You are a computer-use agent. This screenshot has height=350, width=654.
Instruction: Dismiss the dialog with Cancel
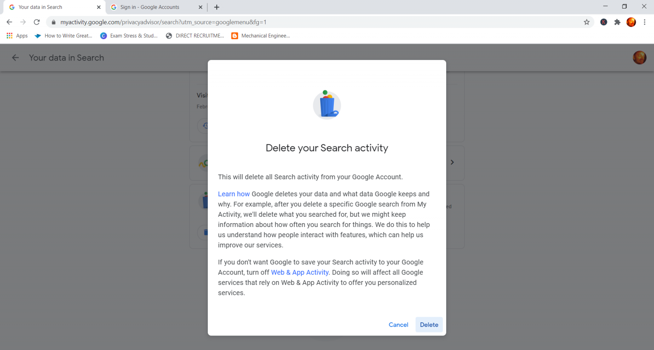[x=398, y=324]
